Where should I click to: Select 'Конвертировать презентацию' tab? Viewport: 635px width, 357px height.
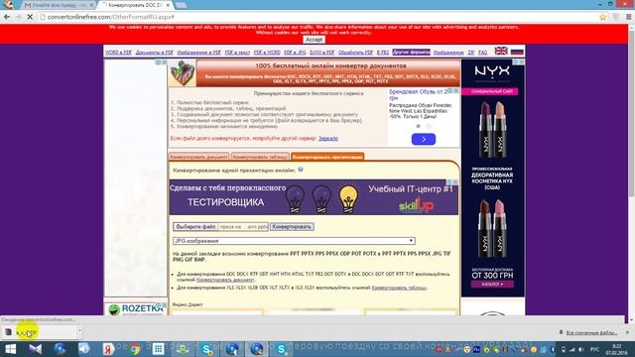(x=327, y=157)
